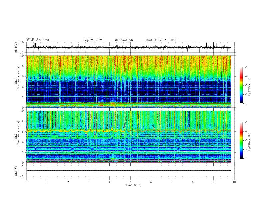Click the "VLF Spectra" title text

coord(38,40)
